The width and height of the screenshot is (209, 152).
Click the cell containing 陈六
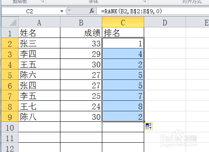(x=39, y=75)
